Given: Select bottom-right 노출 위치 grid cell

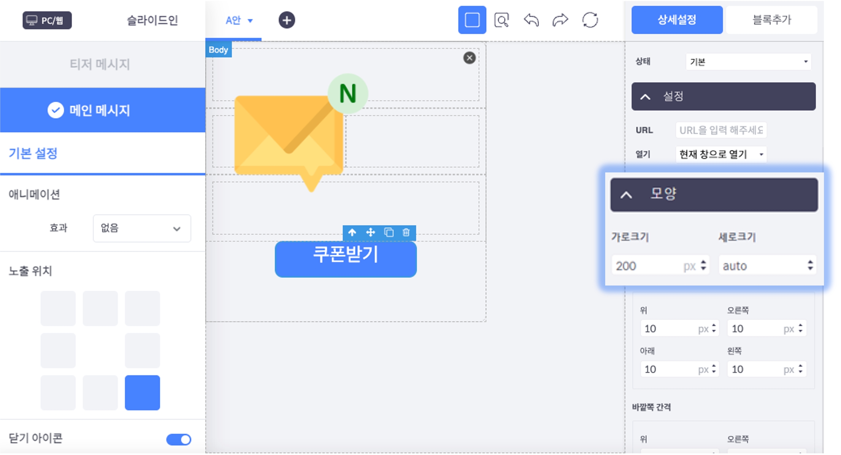Looking at the screenshot, I should coord(142,393).
